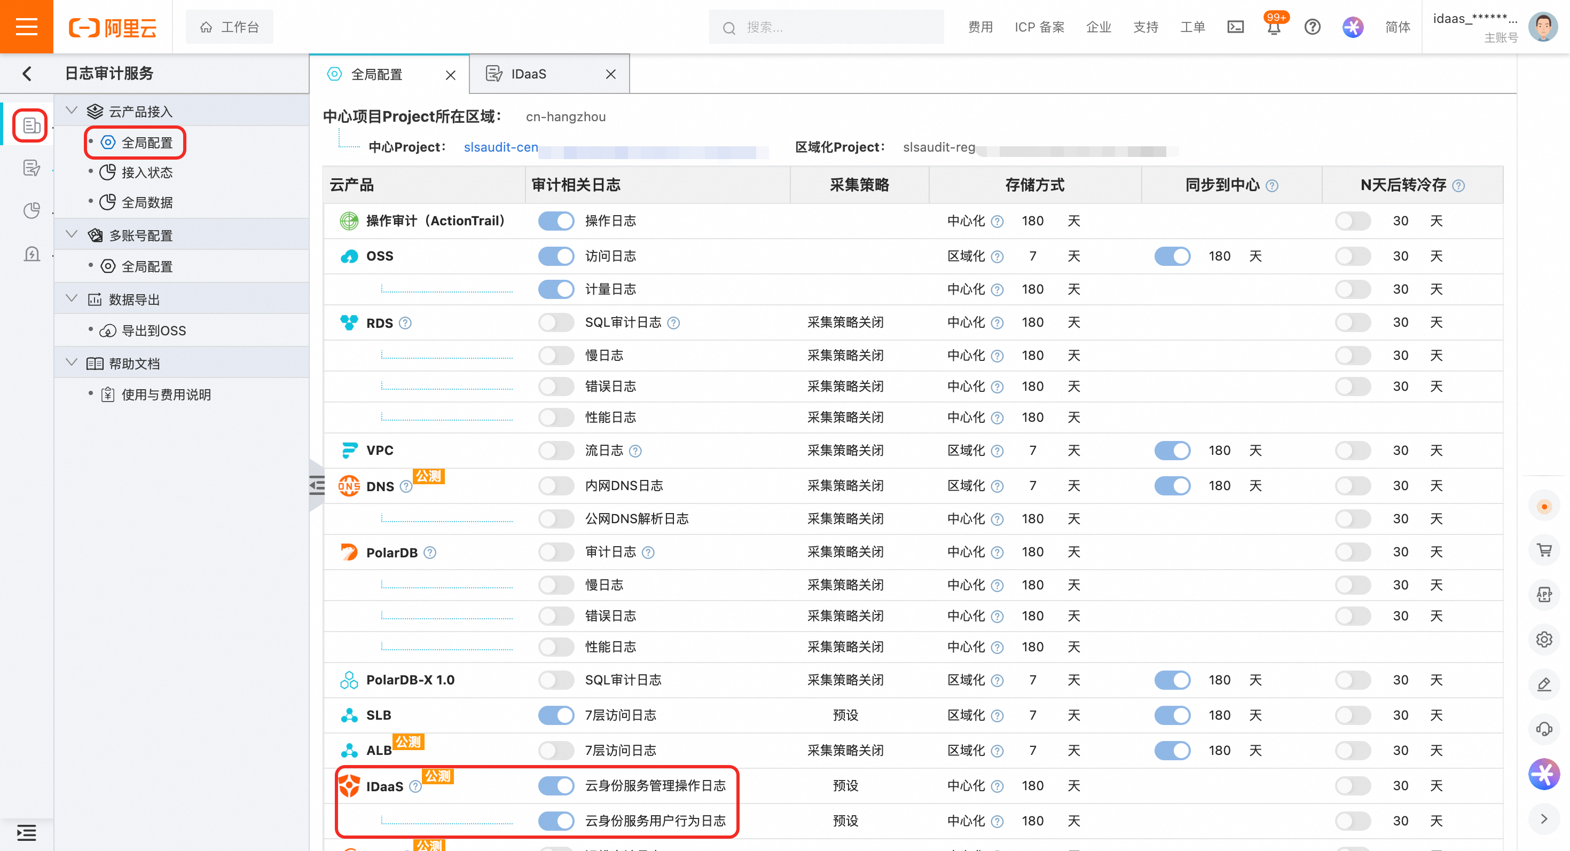
Task: Click the help icon next to PolarDB
Action: point(430,553)
